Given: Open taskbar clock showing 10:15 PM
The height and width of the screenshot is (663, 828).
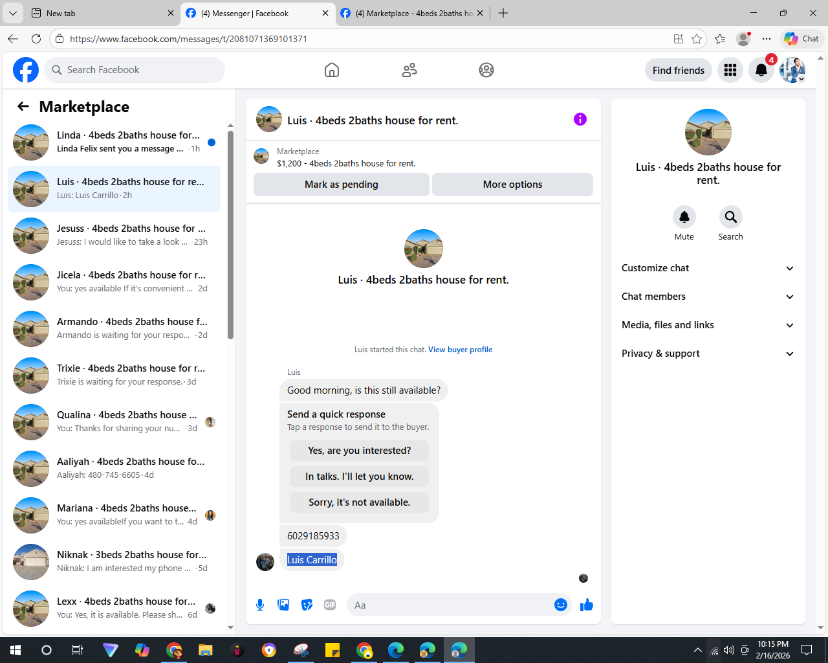Looking at the screenshot, I should tap(773, 650).
